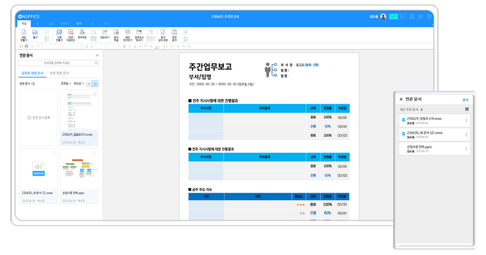Open the font size dropdown beside font name
The width and height of the screenshot is (486, 255).
click(x=75, y=46)
